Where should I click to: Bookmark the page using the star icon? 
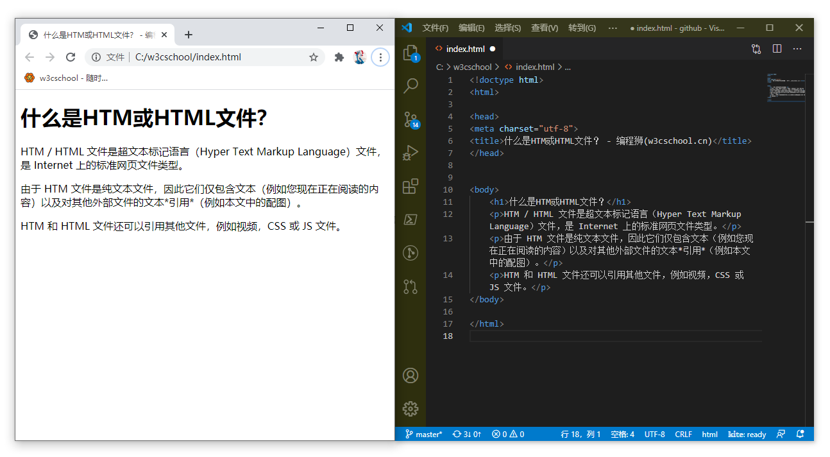pos(314,57)
